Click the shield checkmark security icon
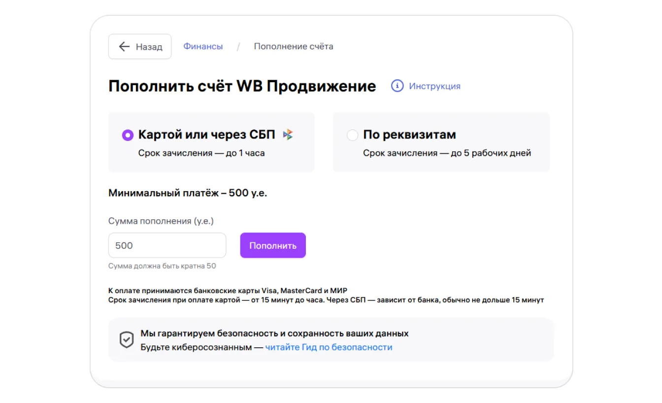This screenshot has width=662, height=403. point(127,340)
